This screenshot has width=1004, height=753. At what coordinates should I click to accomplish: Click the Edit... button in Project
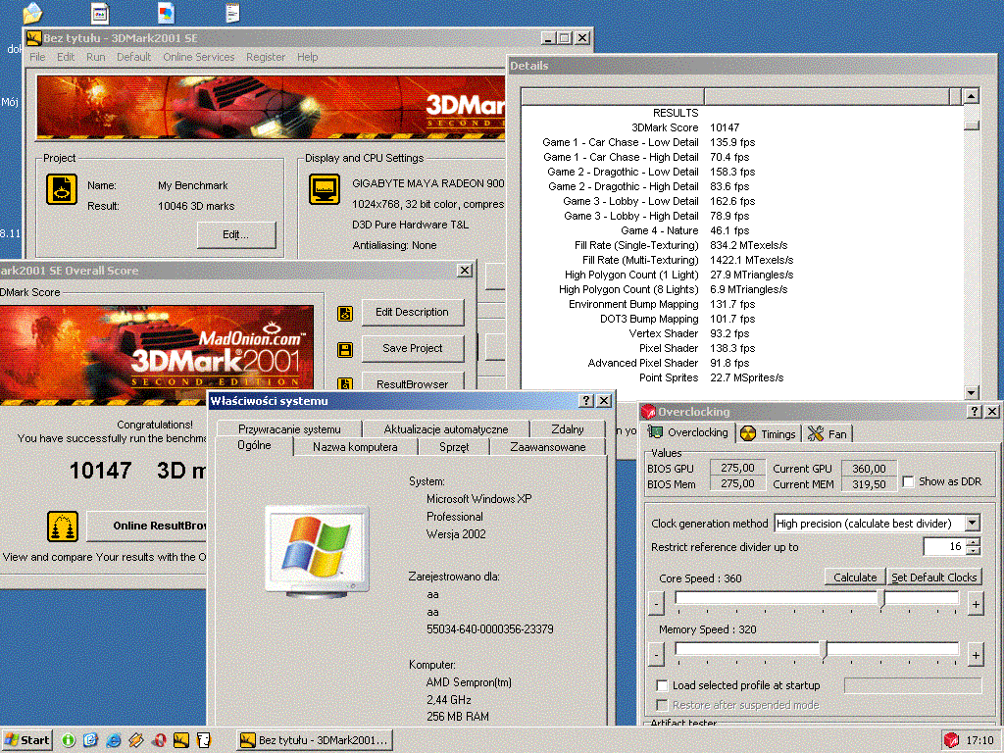coord(235,234)
